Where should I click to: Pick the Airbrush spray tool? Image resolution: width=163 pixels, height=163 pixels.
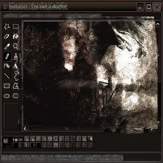point(7,66)
